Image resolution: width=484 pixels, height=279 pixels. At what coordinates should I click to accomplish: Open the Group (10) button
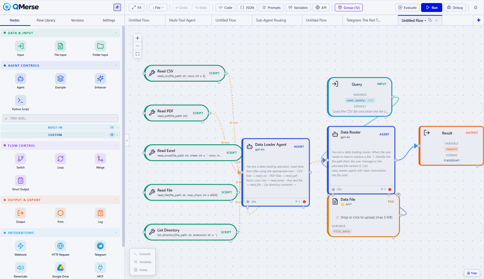click(x=349, y=8)
